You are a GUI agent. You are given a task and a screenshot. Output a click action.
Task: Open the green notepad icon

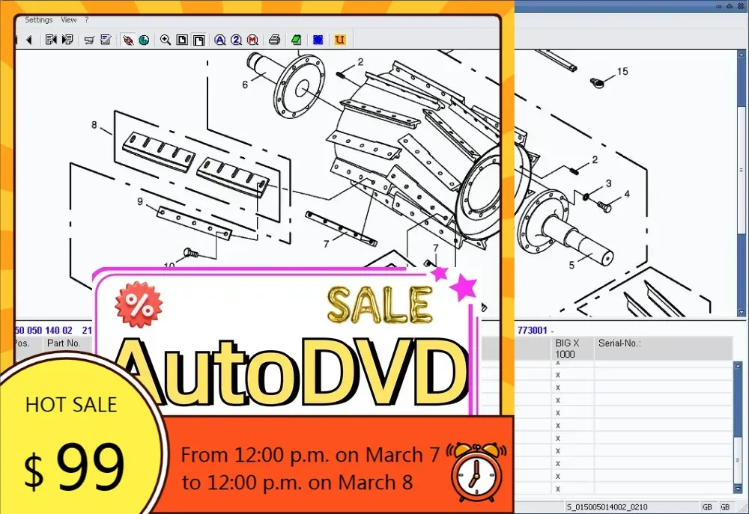[296, 40]
